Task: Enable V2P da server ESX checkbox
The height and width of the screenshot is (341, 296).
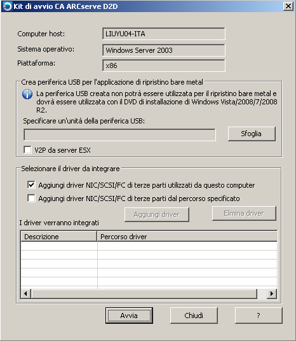Action: (27, 150)
